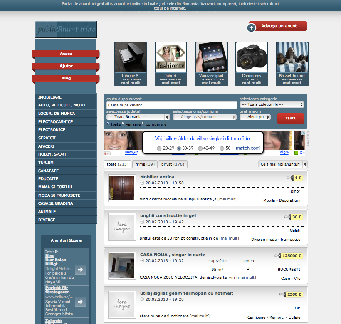Open the Cele mai noi anunturi sort dropdown
Viewport: 341px width, 324px height.
click(283, 164)
